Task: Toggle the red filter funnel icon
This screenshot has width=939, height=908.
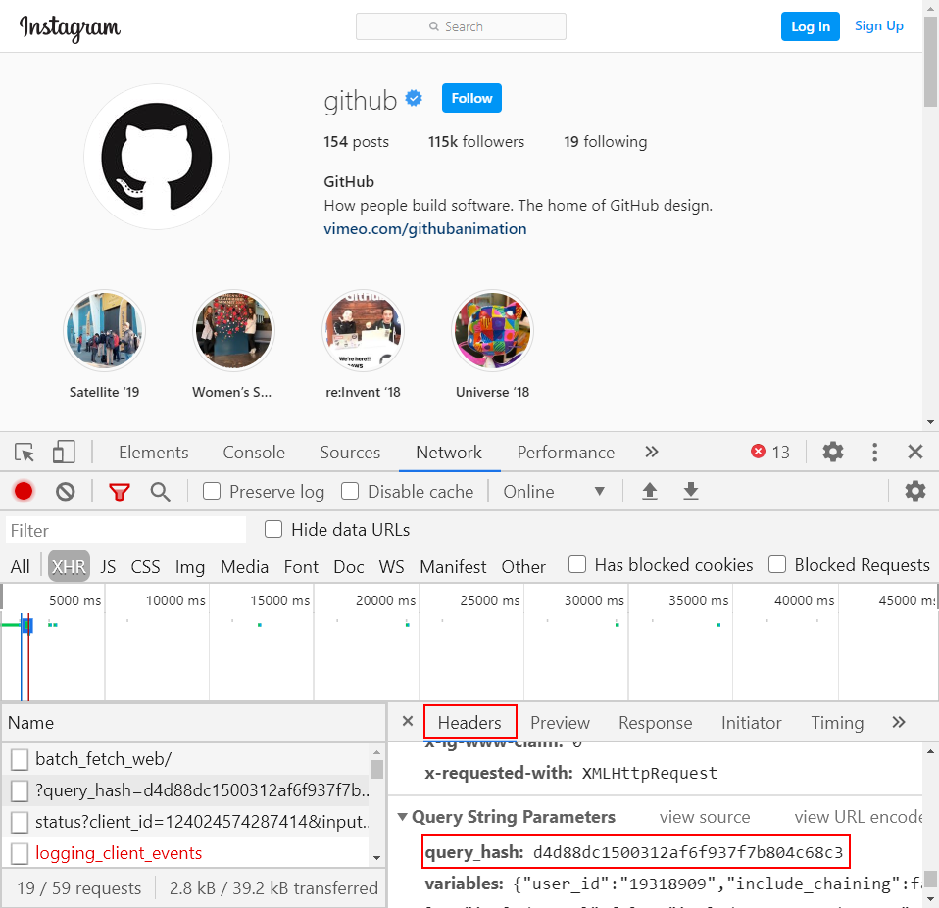Action: [x=120, y=492]
